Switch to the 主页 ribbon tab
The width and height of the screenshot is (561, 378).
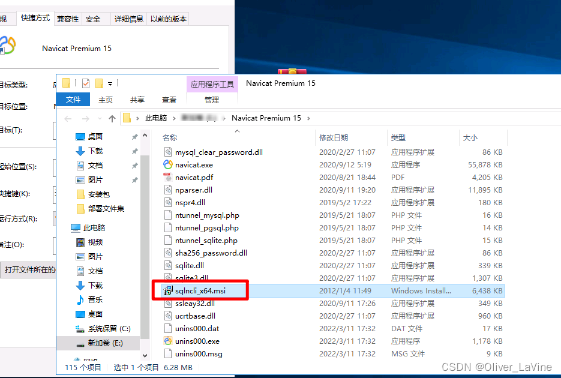(105, 100)
